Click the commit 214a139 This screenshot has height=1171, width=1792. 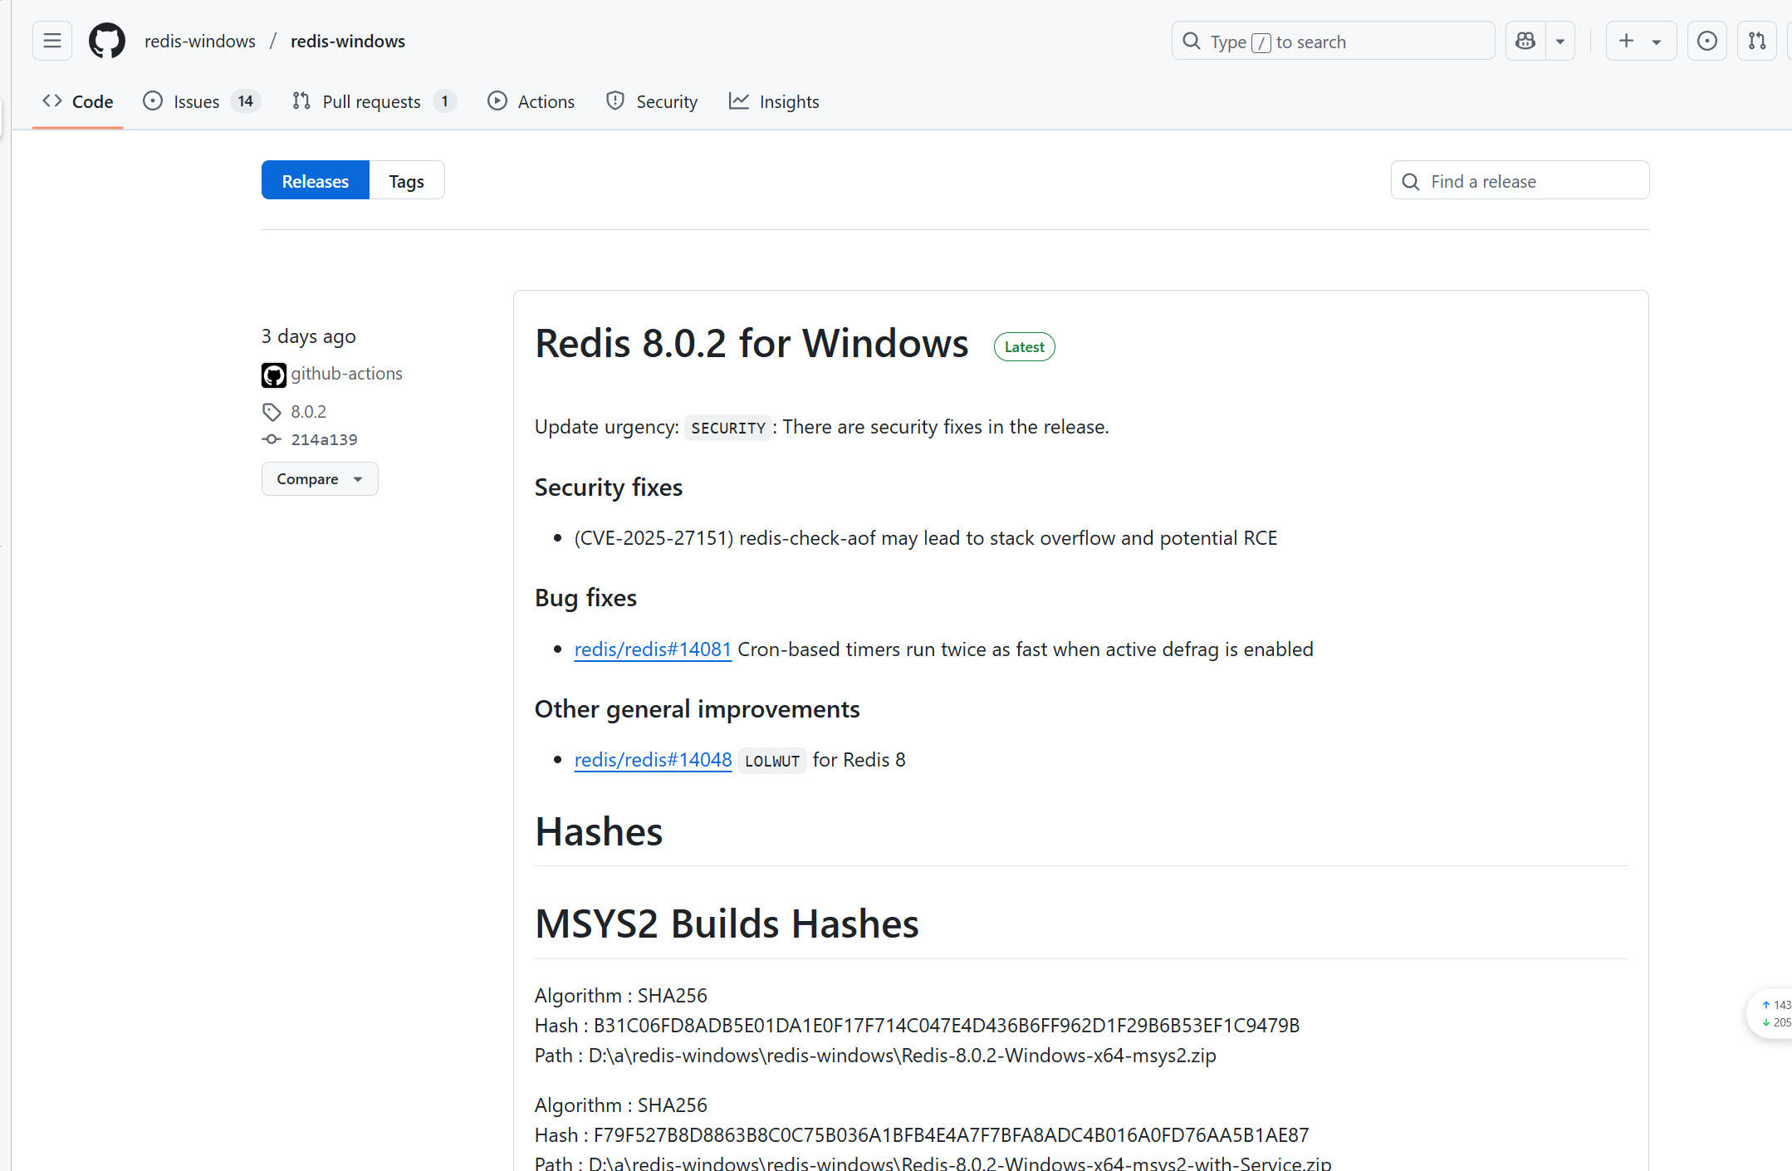pos(324,439)
